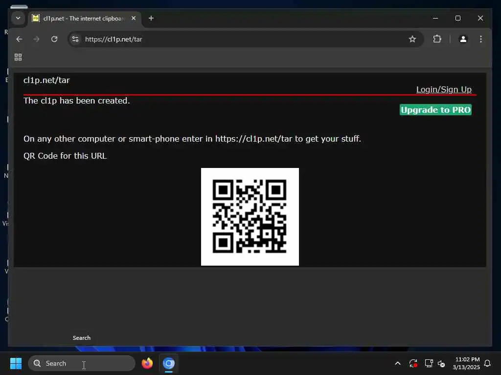Click 'The cl1p has been created.' text

77,101
